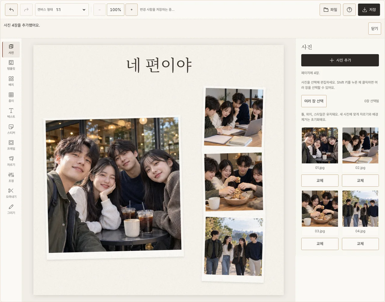The height and width of the screenshot is (302, 385).
Task: Zoom in with the plus button
Action: point(131,10)
